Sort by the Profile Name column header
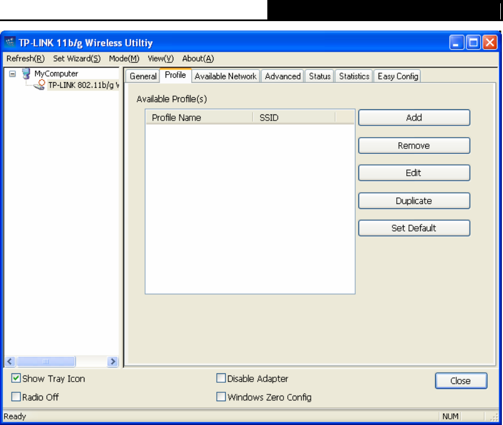 tap(199, 118)
